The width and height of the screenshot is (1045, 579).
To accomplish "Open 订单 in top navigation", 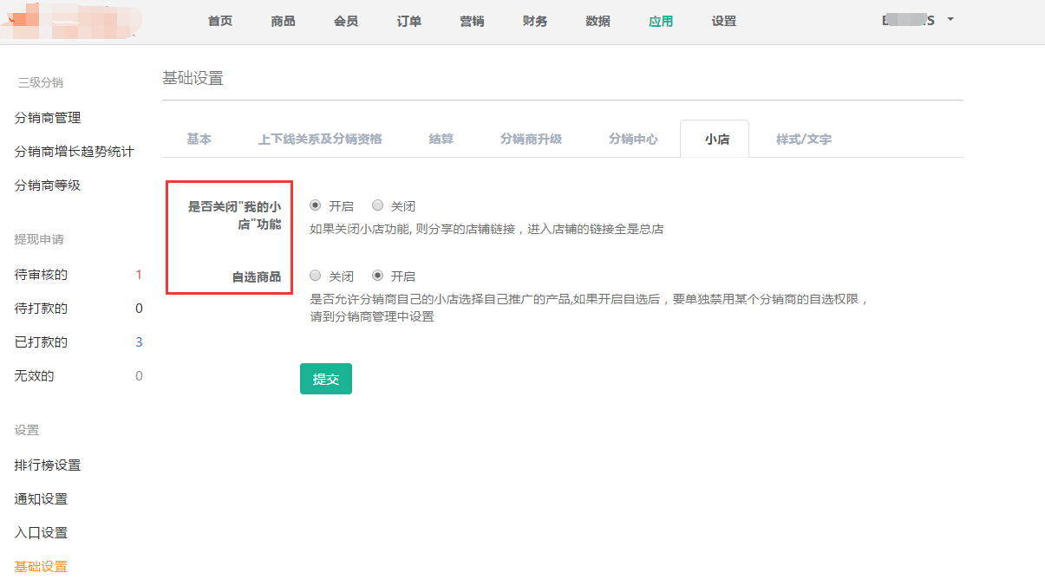I will (408, 22).
